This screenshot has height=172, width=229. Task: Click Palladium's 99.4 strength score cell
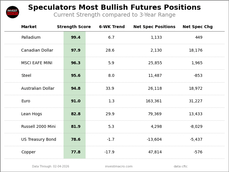pyautogui.click(x=76, y=38)
